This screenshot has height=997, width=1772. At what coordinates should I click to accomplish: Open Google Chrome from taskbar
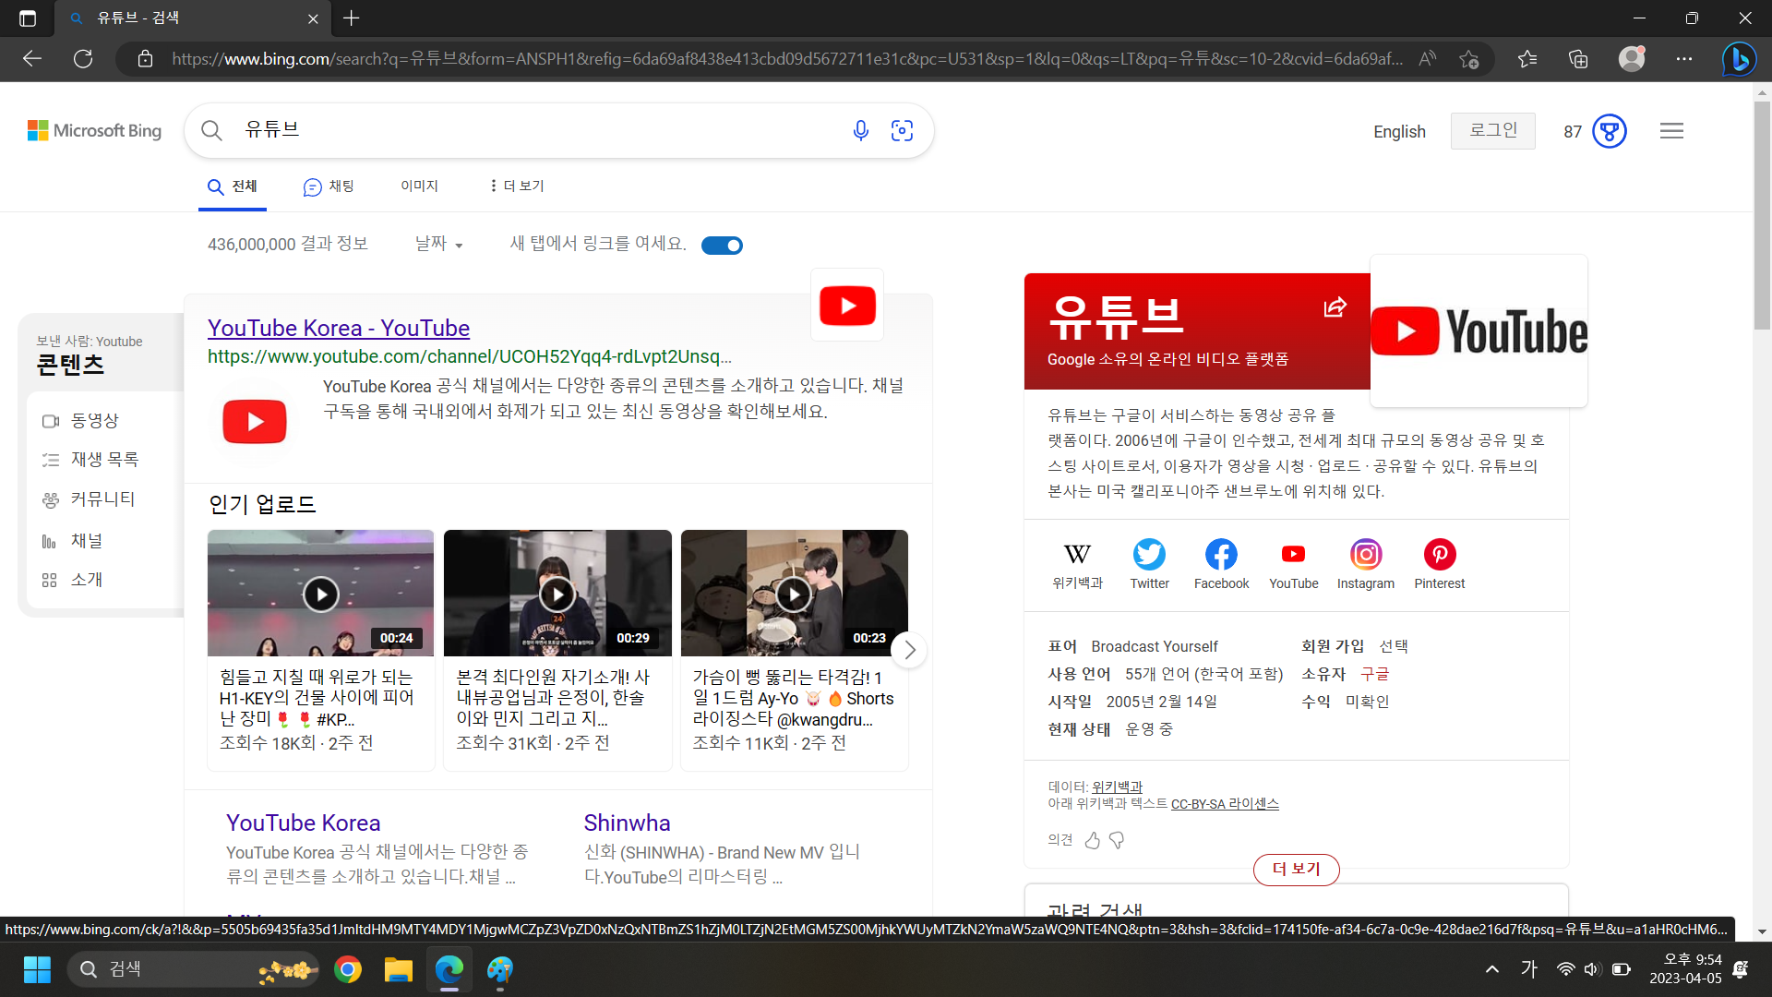(x=348, y=969)
